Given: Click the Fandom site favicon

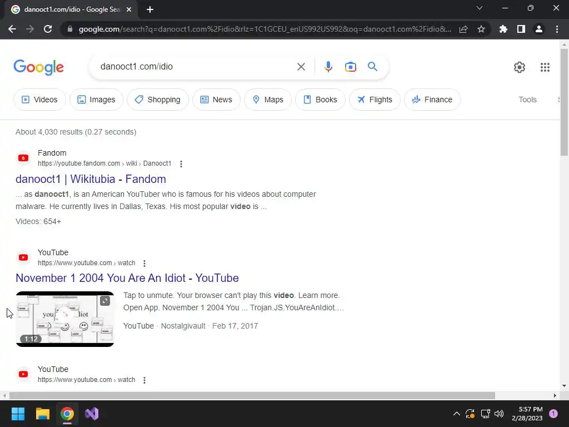Looking at the screenshot, I should click(x=23, y=158).
